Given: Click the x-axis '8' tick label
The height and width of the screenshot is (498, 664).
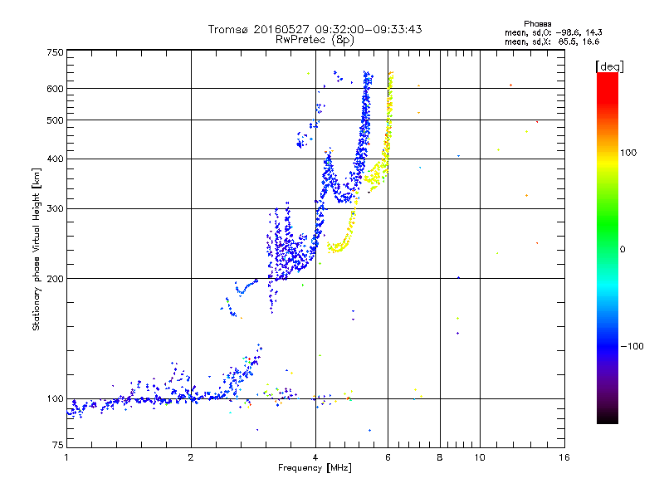Looking at the screenshot, I should (440, 457).
